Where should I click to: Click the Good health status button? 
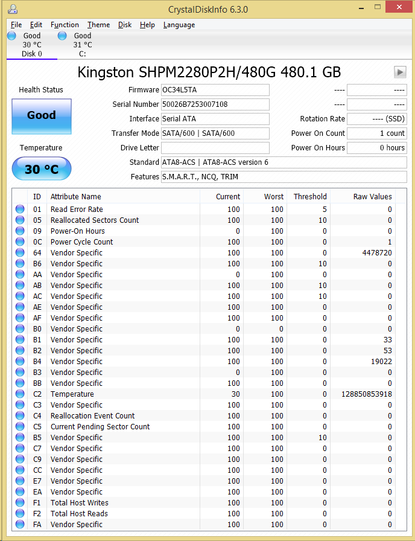point(42,116)
